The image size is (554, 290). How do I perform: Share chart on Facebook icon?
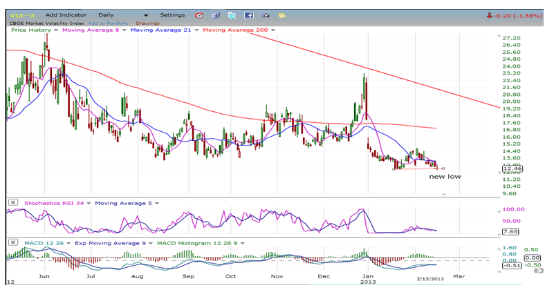248,14
